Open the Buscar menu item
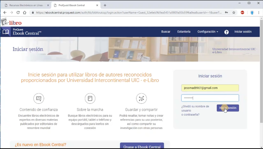Image resolution: width=263 pixels, height=149 pixels. click(x=166, y=32)
